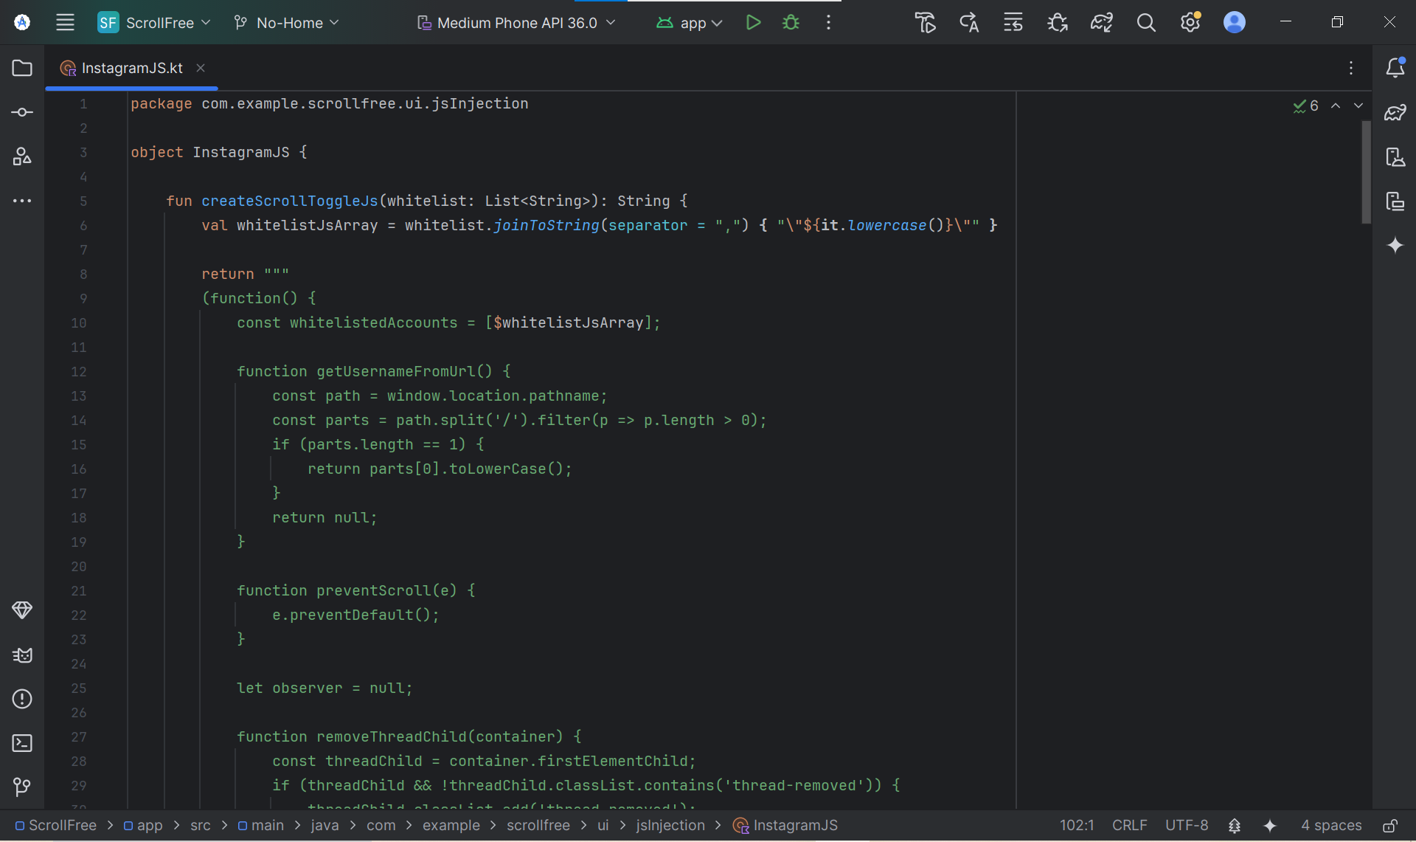Open the Version Control branch icon
The width and height of the screenshot is (1416, 842).
coord(22,787)
